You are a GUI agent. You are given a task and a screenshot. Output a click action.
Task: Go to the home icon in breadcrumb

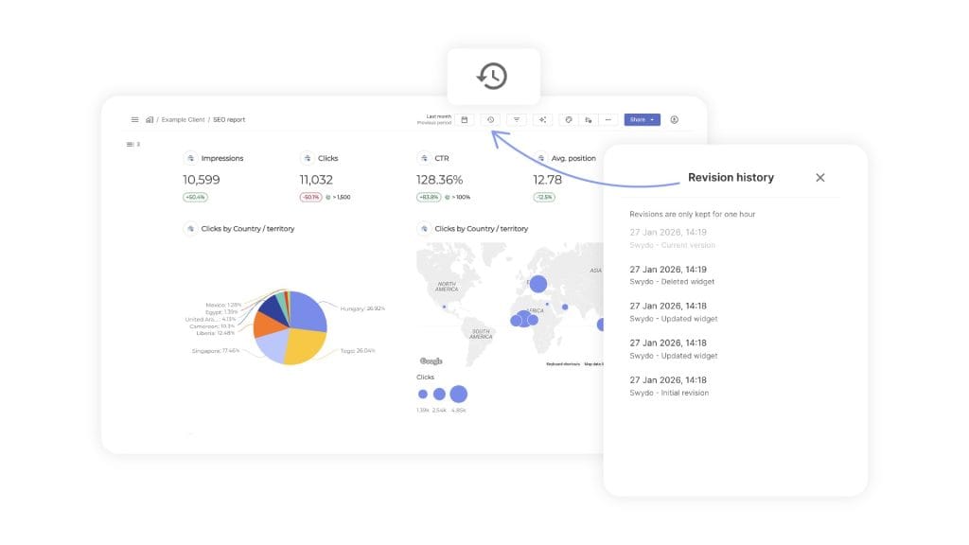click(150, 120)
